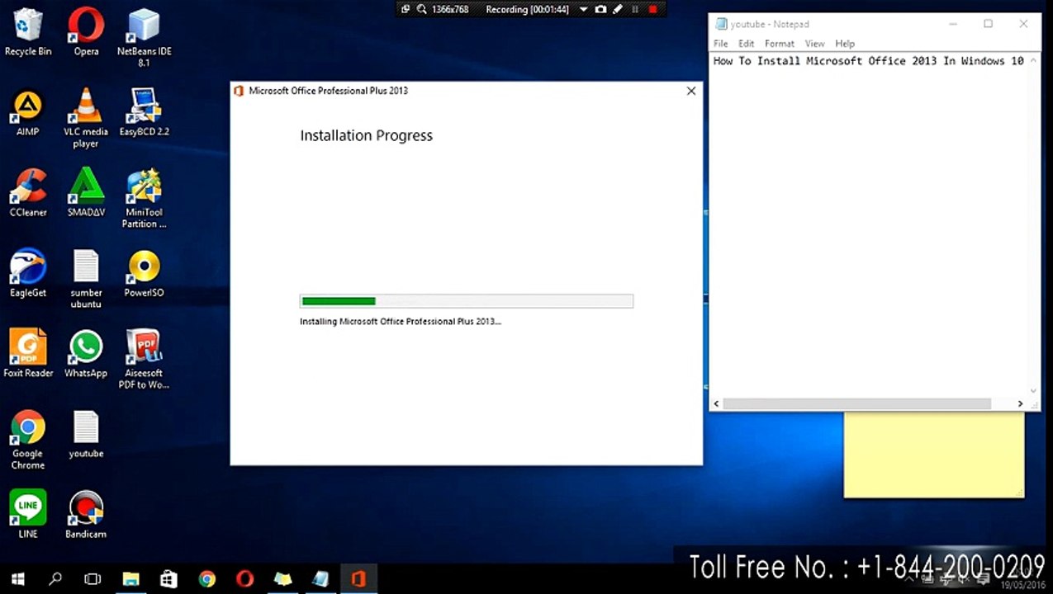The image size is (1053, 594).
Task: Click the Notepad scroll-right arrow
Action: [1020, 403]
